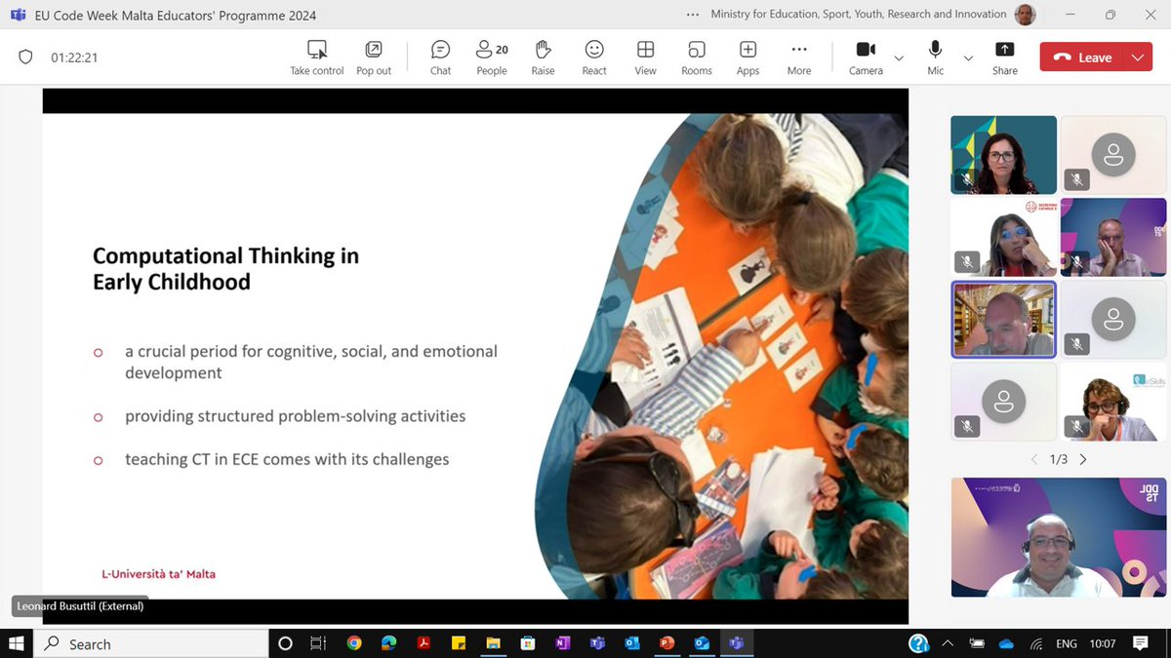Go to the next participant page
Viewport: 1171px width, 658px height.
(1083, 458)
